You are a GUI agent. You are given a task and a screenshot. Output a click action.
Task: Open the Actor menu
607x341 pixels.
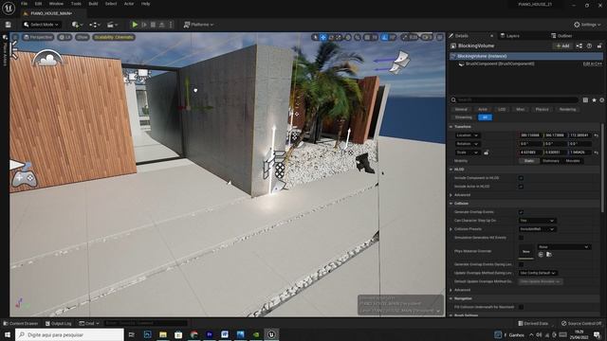[129, 4]
